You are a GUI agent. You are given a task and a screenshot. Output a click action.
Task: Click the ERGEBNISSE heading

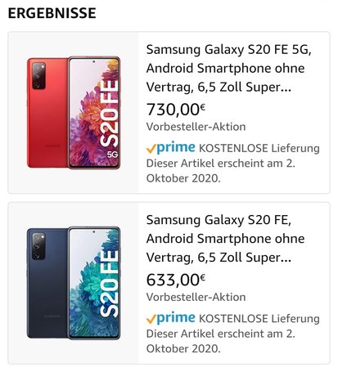[52, 13]
